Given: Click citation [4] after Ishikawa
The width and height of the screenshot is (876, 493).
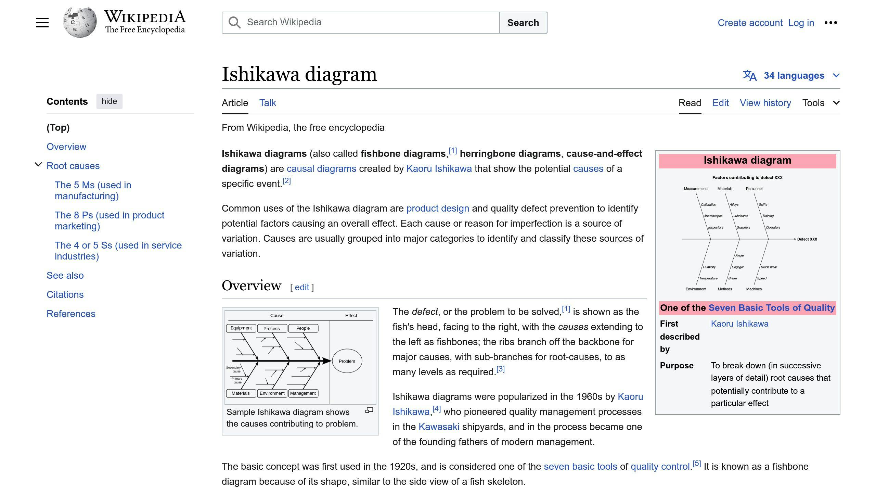Looking at the screenshot, I should [437, 409].
